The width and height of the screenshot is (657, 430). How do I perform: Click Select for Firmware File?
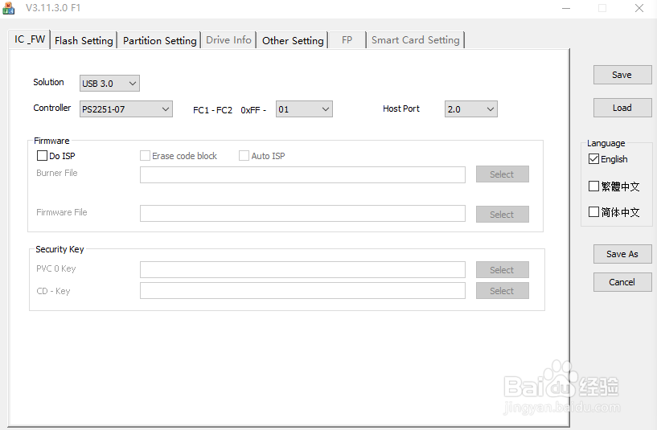[502, 215]
